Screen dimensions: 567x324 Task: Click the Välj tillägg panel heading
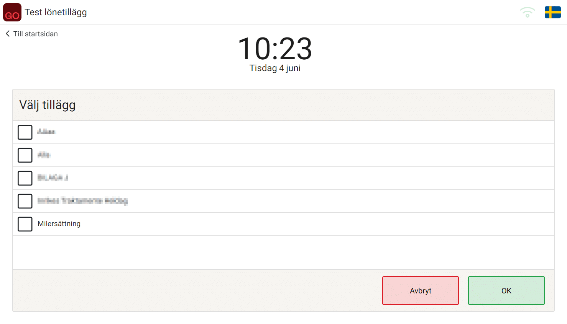tap(48, 105)
